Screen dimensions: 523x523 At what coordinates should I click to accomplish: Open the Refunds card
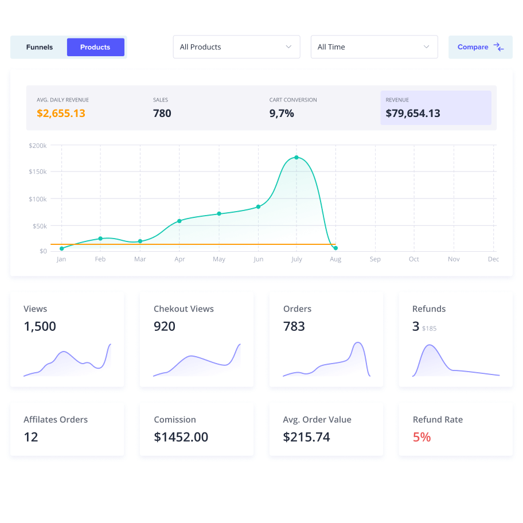tap(456, 339)
